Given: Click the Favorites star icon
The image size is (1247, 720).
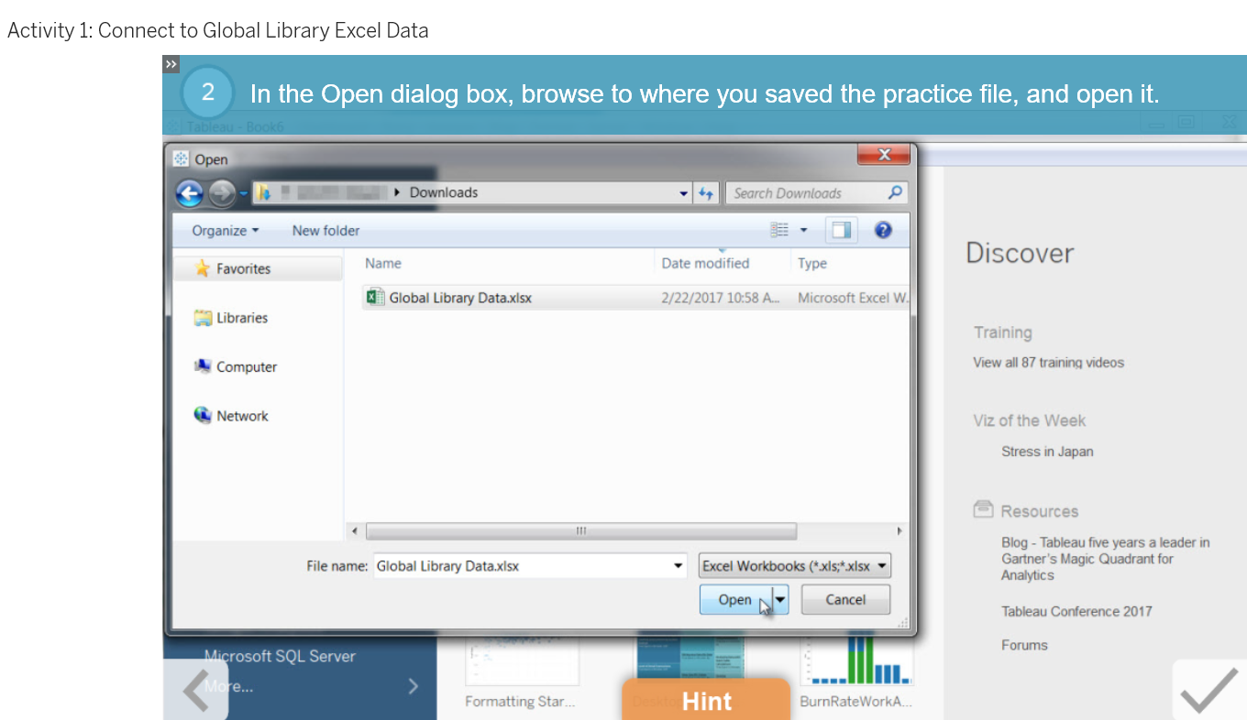Looking at the screenshot, I should 203,268.
